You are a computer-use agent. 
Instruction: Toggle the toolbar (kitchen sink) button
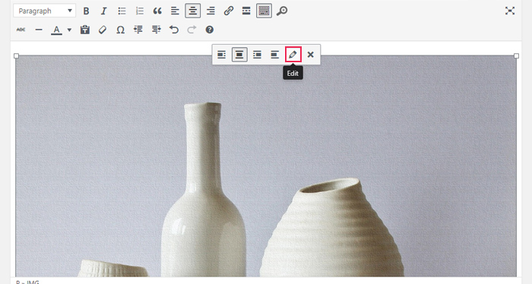point(264,11)
